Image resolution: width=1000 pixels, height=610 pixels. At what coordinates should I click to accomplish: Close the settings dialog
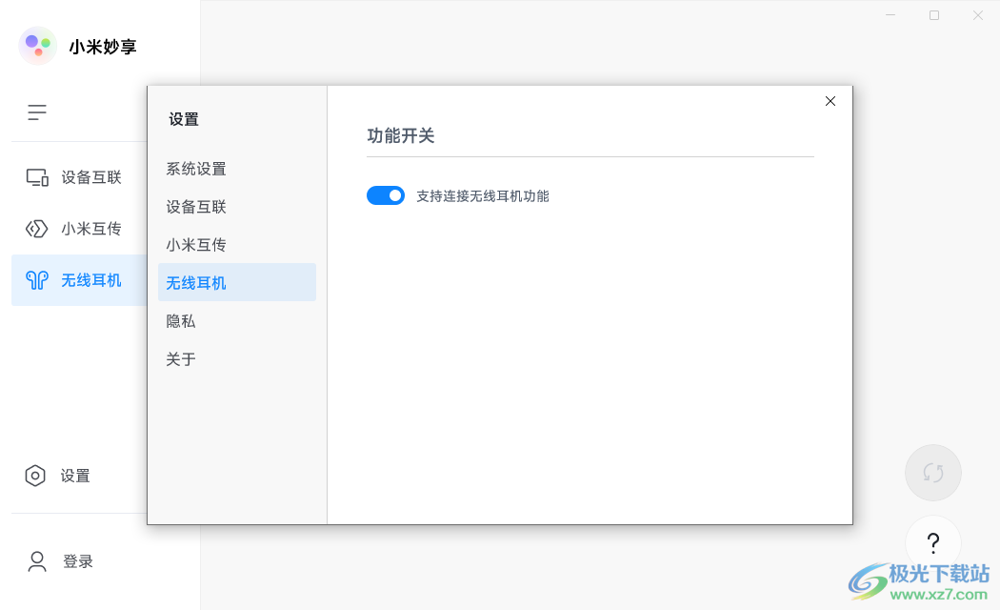(x=830, y=100)
